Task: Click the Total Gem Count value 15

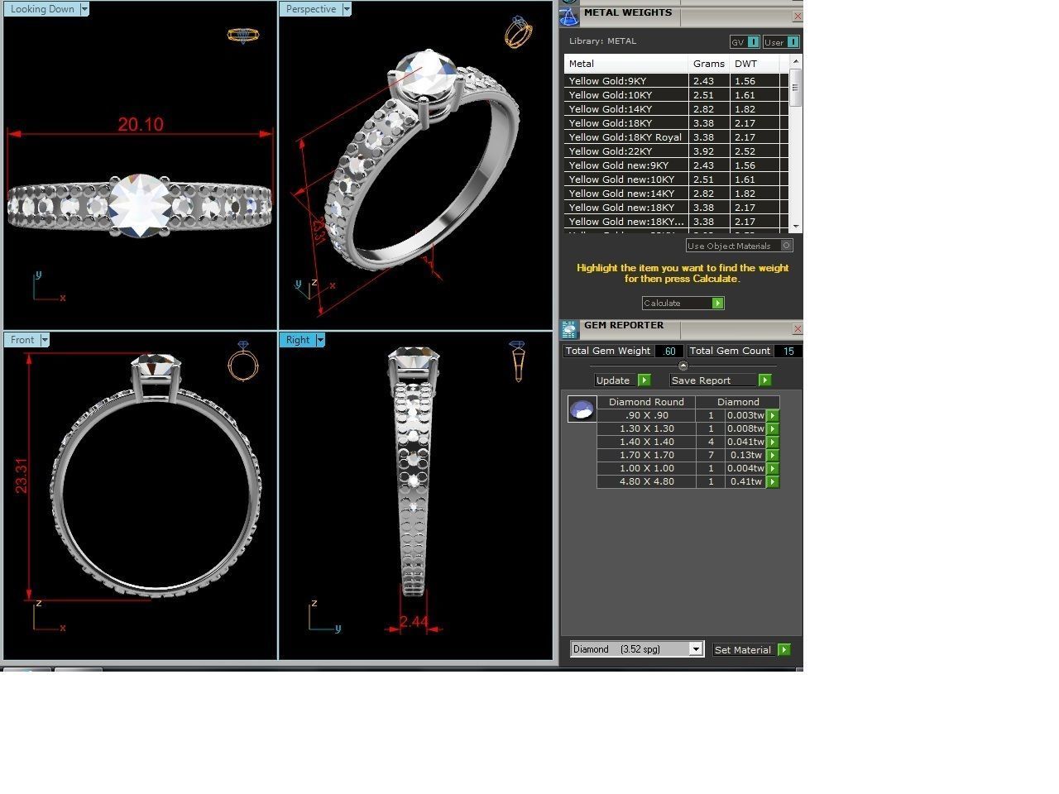Action: click(x=788, y=352)
